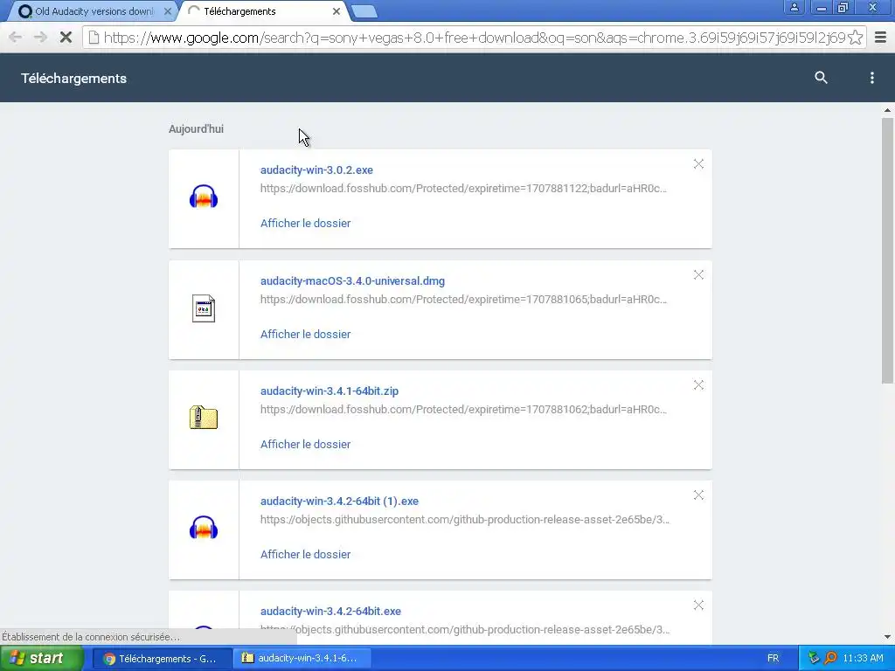Click the fosshub source URL under audacity-win-3.4.1-64bit.zip

tap(463, 409)
